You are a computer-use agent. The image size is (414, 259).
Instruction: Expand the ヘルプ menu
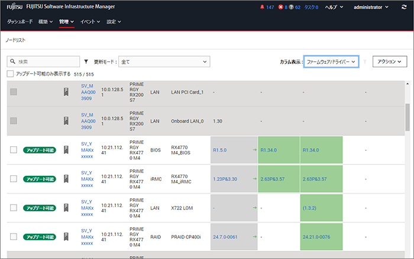point(334,7)
